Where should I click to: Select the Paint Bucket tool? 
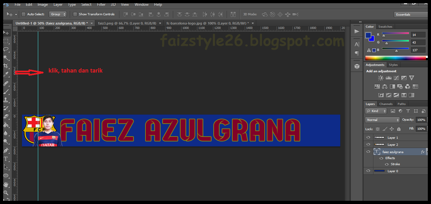(x=6, y=125)
